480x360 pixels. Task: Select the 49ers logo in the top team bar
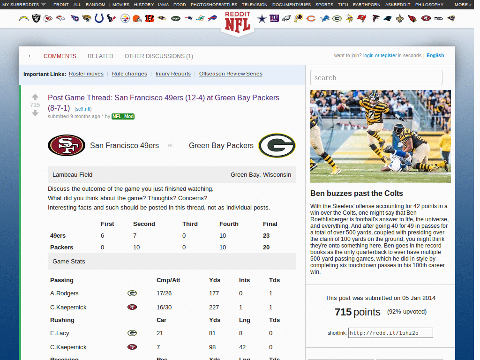coord(426,19)
